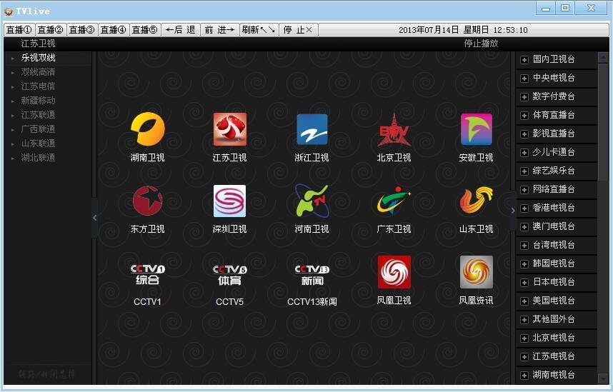Expand the 澳门电视台 category
Viewport: 613px width, 392px height.
point(524,227)
